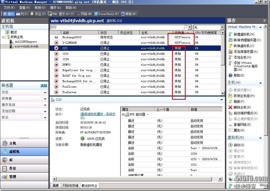Click the Add Host (添加主机) icon

pos(230,57)
